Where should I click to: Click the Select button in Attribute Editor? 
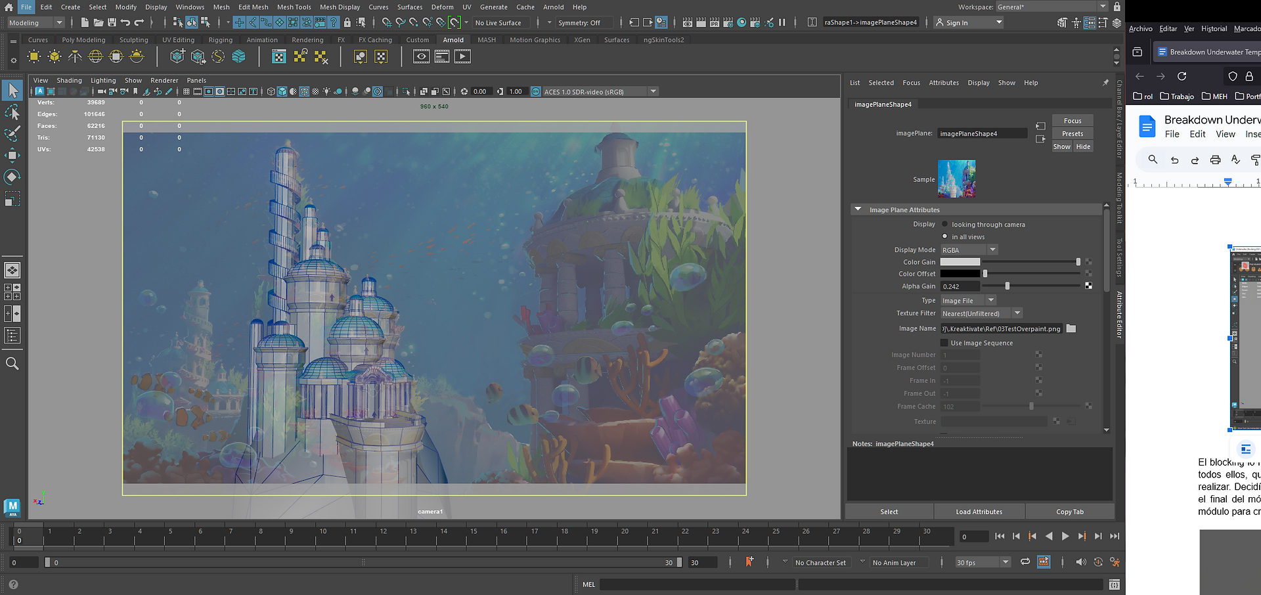point(889,512)
